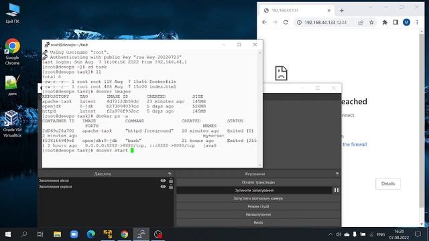Toggle visibility of Захоплення екрана source
This screenshot has width=429, height=241.
[163, 187]
